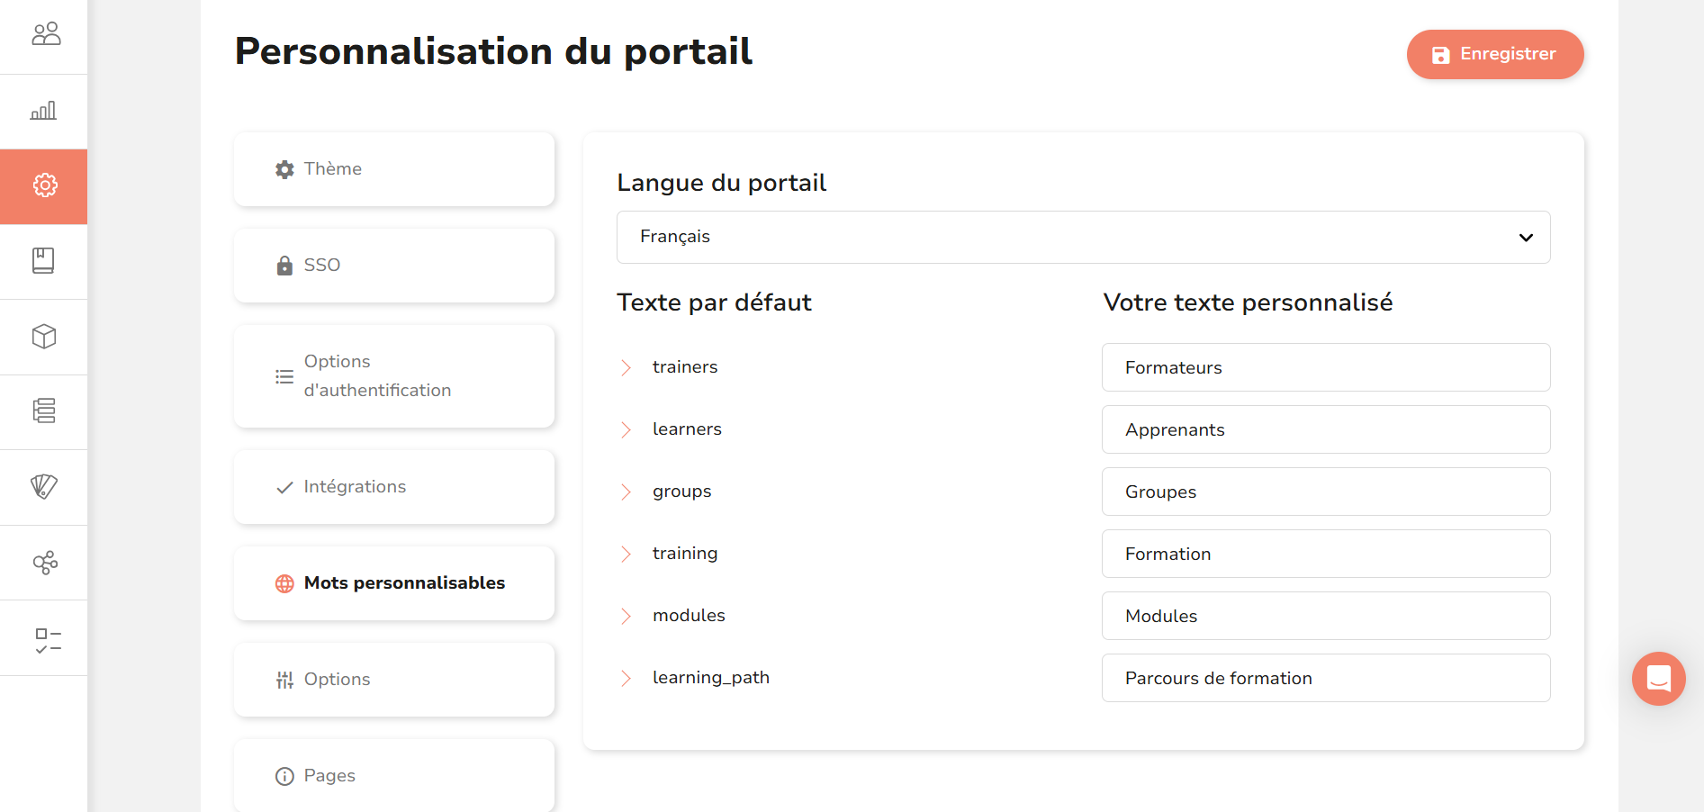Click the Enregistrer save button

1494,54
